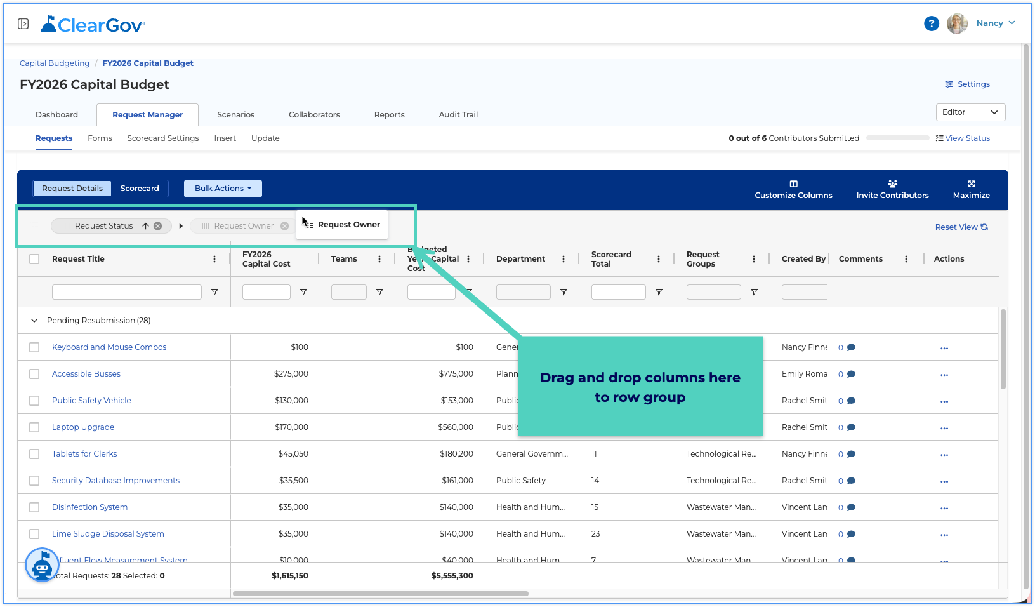Open the Scorecard Total column menu
The height and width of the screenshot is (607, 1035).
(x=659, y=259)
